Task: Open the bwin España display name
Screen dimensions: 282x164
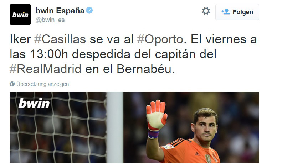Action: click(60, 11)
